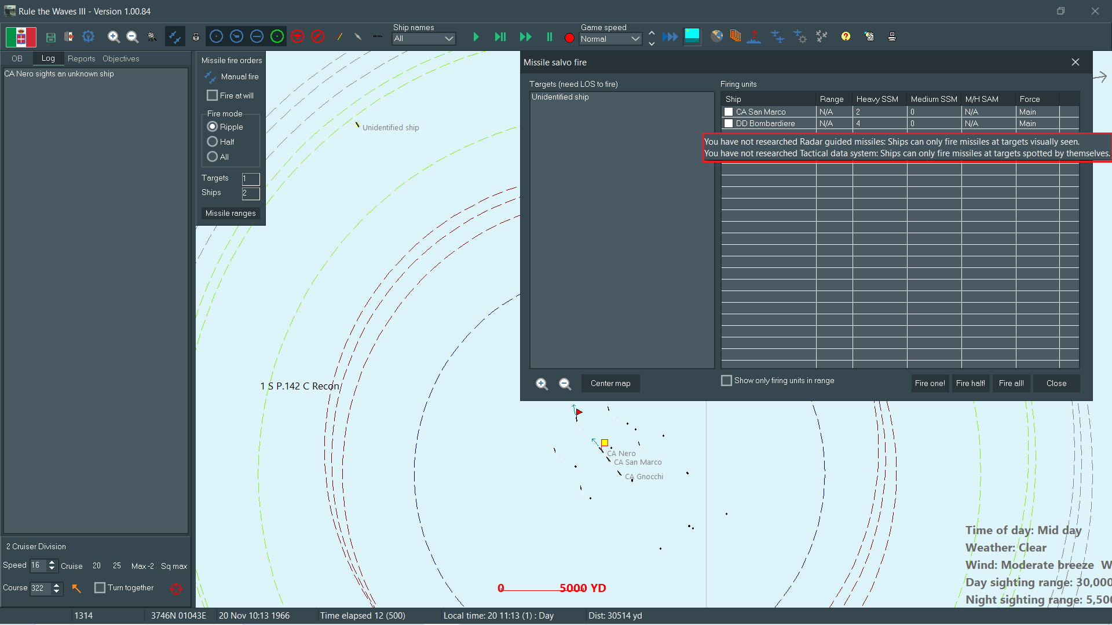1112x625 pixels.
Task: Click the Fire one! button
Action: pyautogui.click(x=930, y=383)
